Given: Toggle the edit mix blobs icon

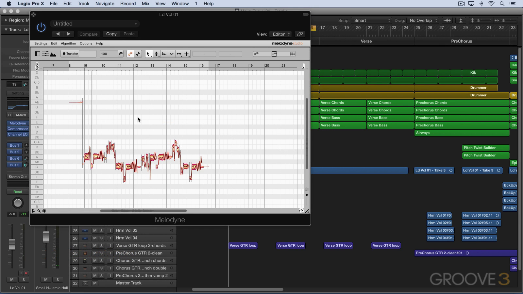Looking at the screenshot, I should 130,54.
